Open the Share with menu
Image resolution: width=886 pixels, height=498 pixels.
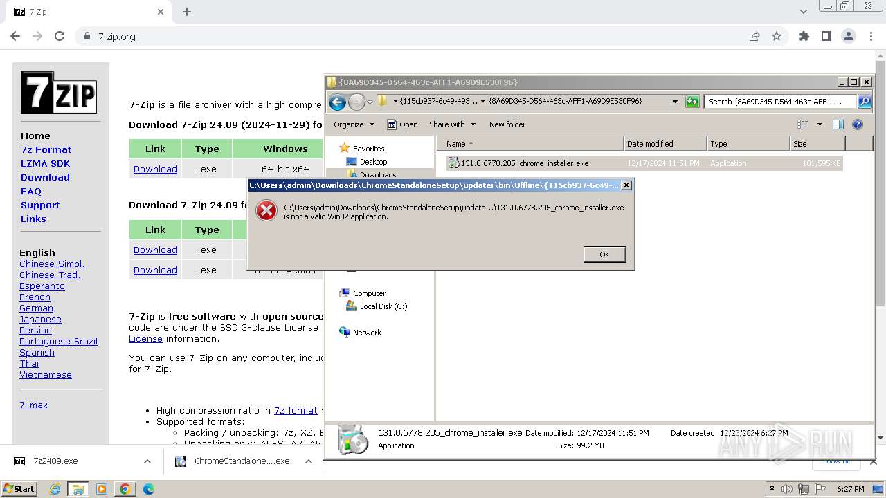coord(452,124)
